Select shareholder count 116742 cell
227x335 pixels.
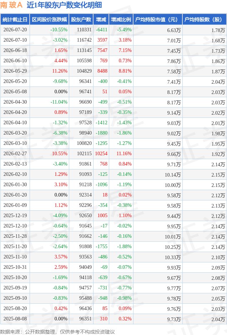(84, 40)
